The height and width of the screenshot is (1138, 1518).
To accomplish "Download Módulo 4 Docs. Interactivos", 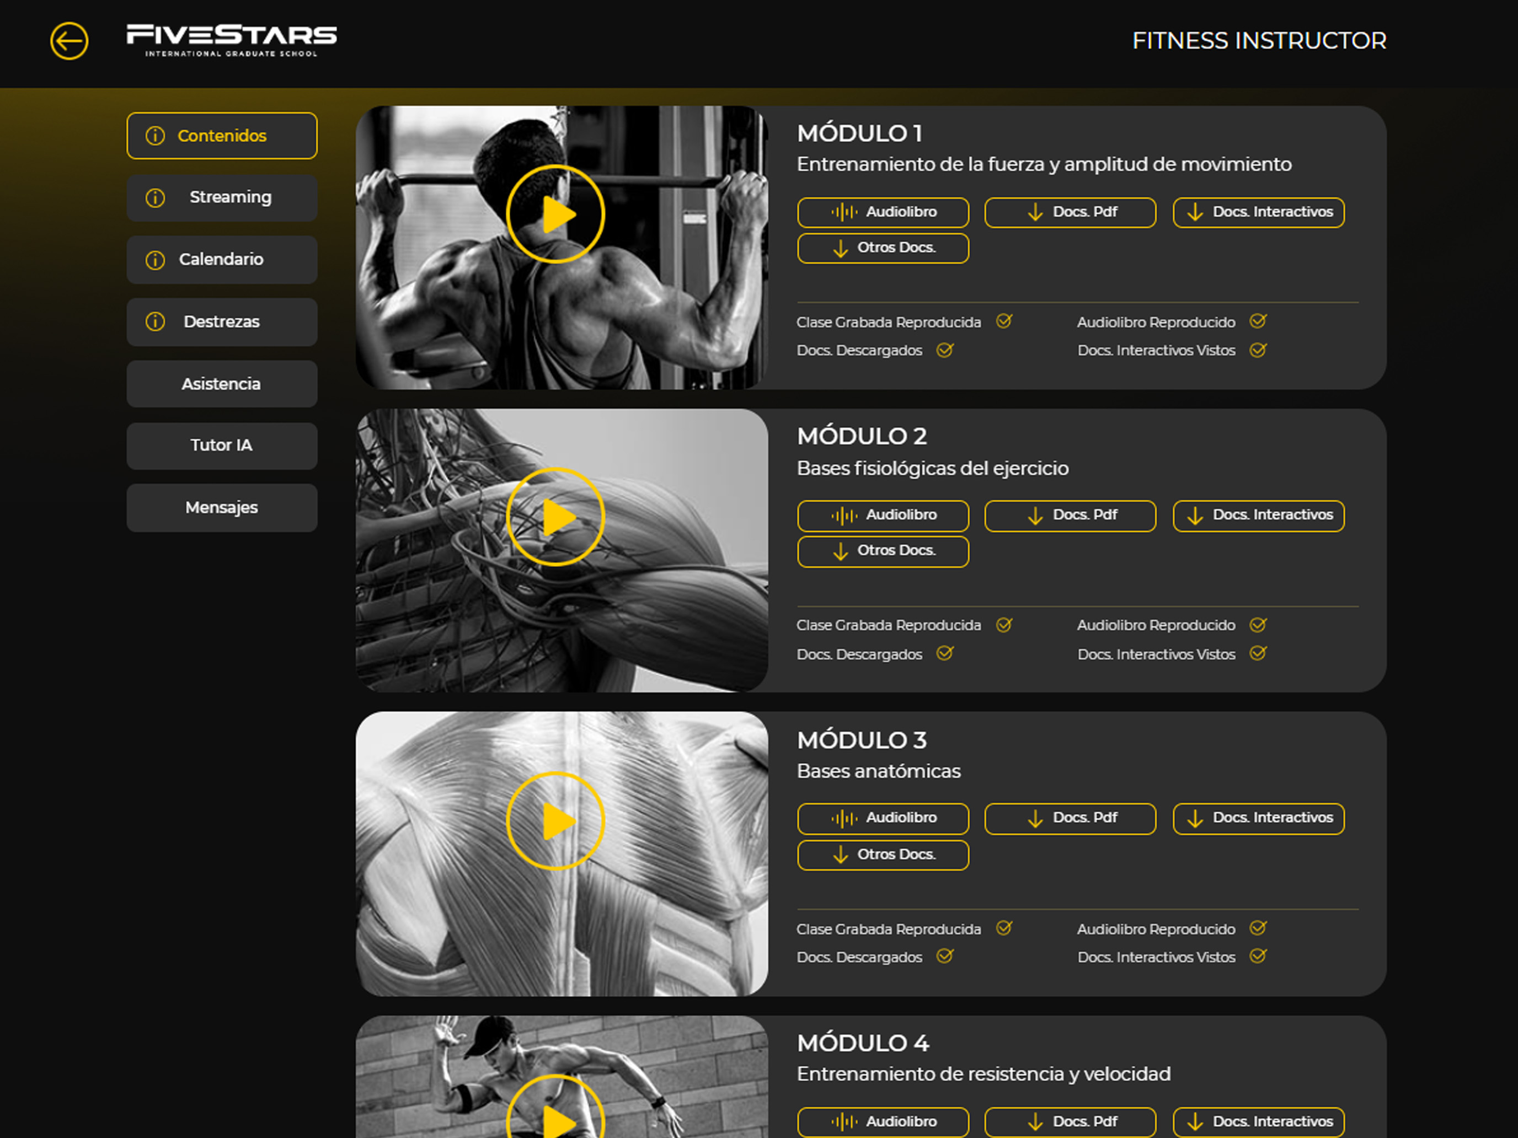I will pyautogui.click(x=1259, y=1122).
